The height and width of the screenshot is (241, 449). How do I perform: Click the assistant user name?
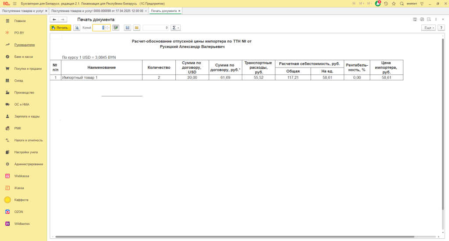coord(412,4)
